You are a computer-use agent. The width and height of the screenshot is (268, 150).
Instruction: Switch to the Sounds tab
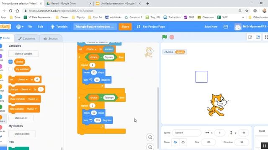[51, 39]
